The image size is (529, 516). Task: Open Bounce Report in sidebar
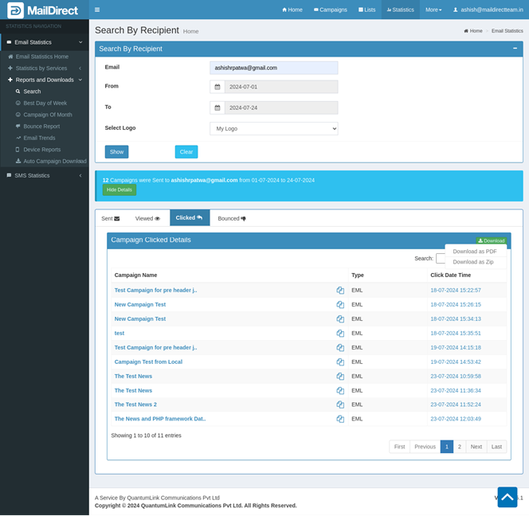click(41, 127)
